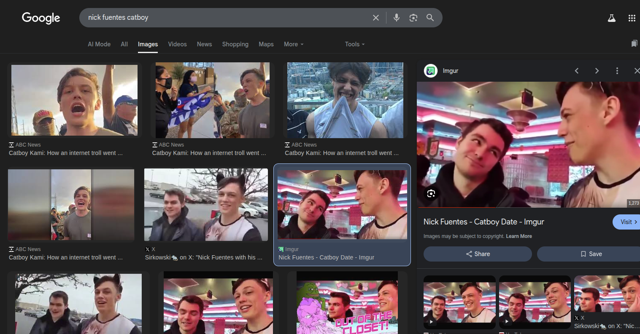Open search by image (Lens) icon
Image resolution: width=640 pixels, height=334 pixels.
[413, 18]
